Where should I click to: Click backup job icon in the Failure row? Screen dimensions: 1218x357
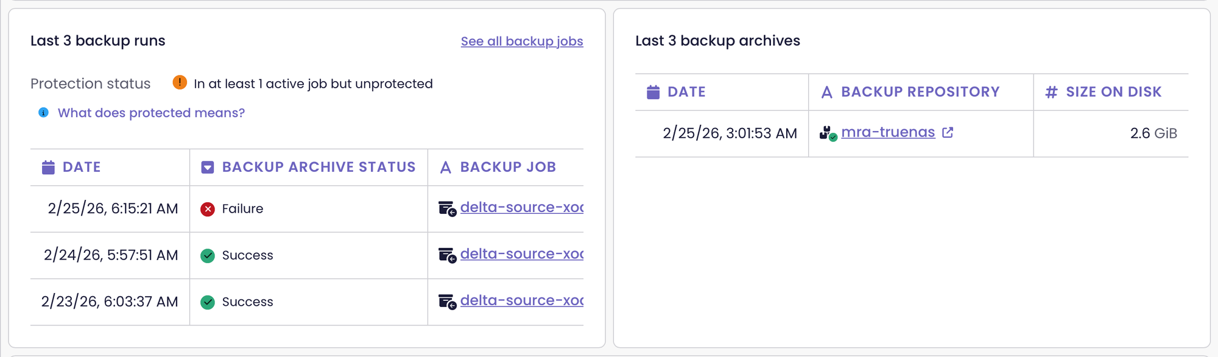tap(447, 209)
